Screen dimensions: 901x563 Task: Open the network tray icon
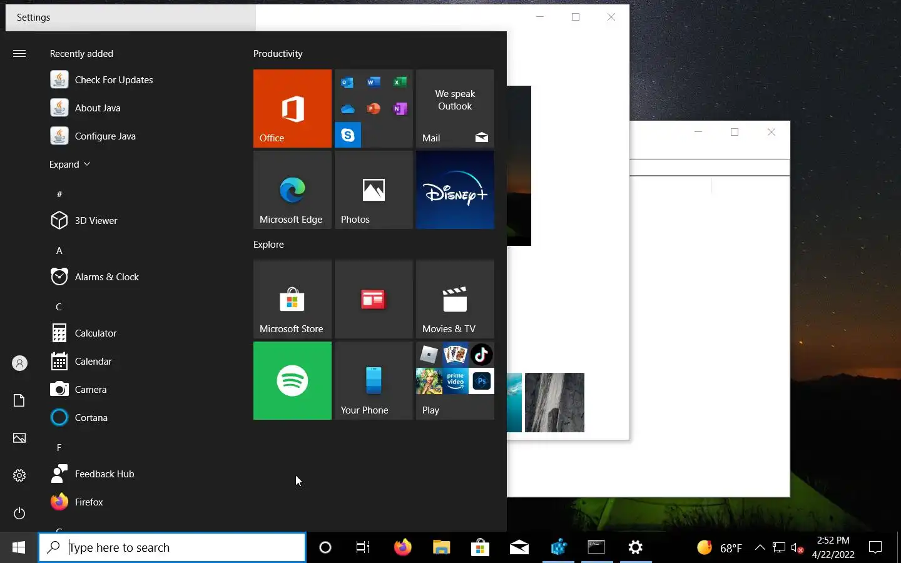(x=779, y=548)
